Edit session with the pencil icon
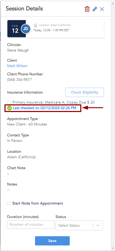The height and width of the screenshot is (251, 115). point(95,9)
